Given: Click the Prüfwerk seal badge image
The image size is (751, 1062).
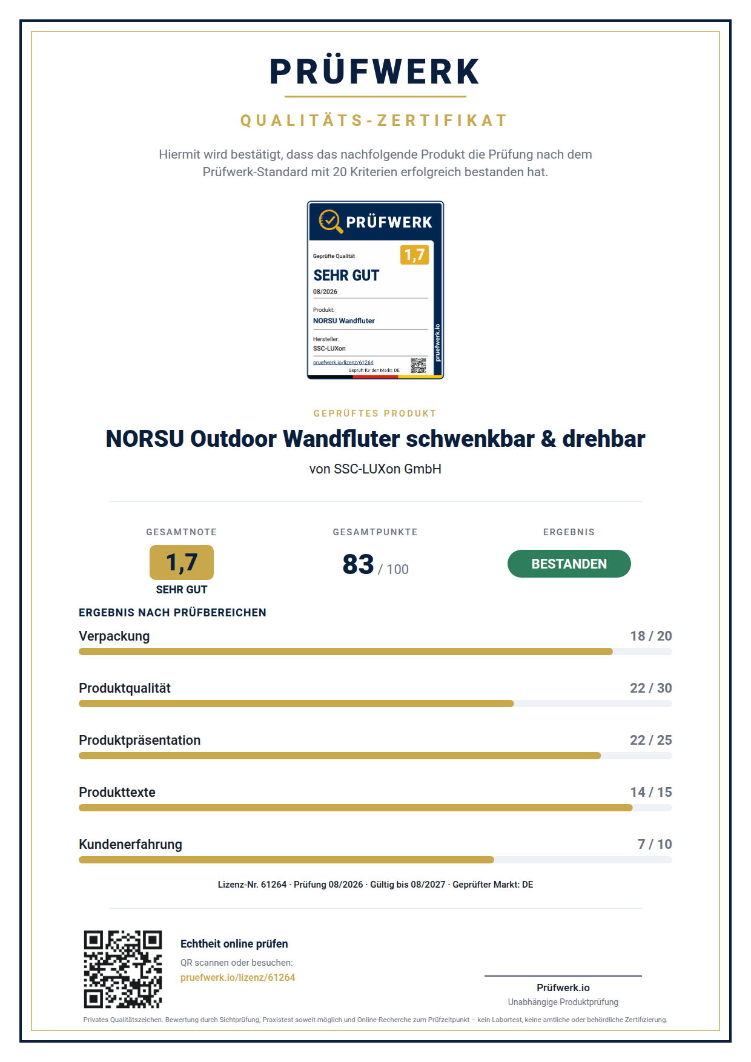Looking at the screenshot, I should (375, 290).
